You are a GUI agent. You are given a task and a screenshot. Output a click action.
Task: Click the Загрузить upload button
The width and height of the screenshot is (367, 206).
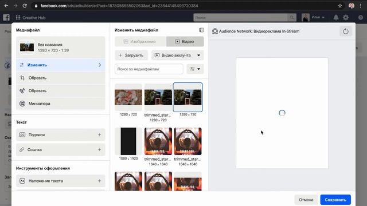(131, 56)
